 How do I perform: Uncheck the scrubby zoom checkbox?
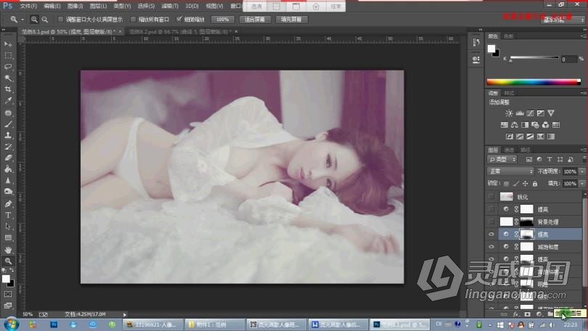[179, 19]
